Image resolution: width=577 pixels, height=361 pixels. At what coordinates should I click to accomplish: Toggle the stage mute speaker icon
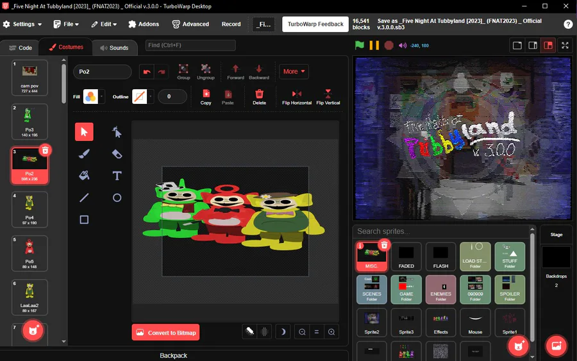point(403,46)
